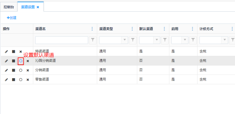Edit the 分销渠道 row using pencil icon
This screenshot has width=235, height=114.
(6, 70)
